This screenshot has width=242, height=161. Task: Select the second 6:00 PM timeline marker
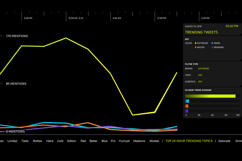point(206,18)
